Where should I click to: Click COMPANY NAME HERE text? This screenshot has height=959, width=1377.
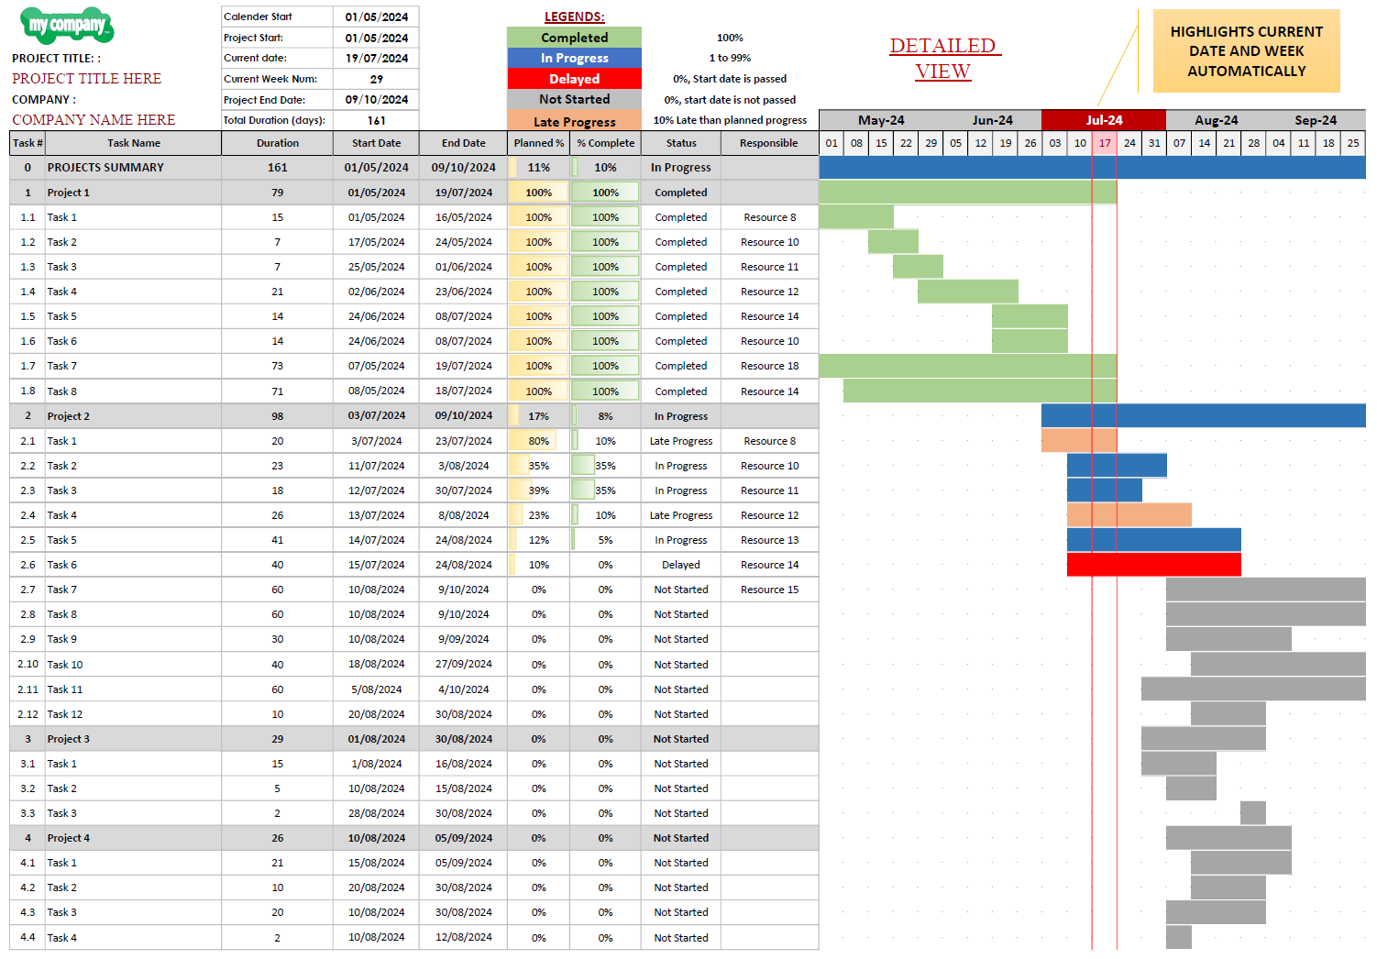94,120
